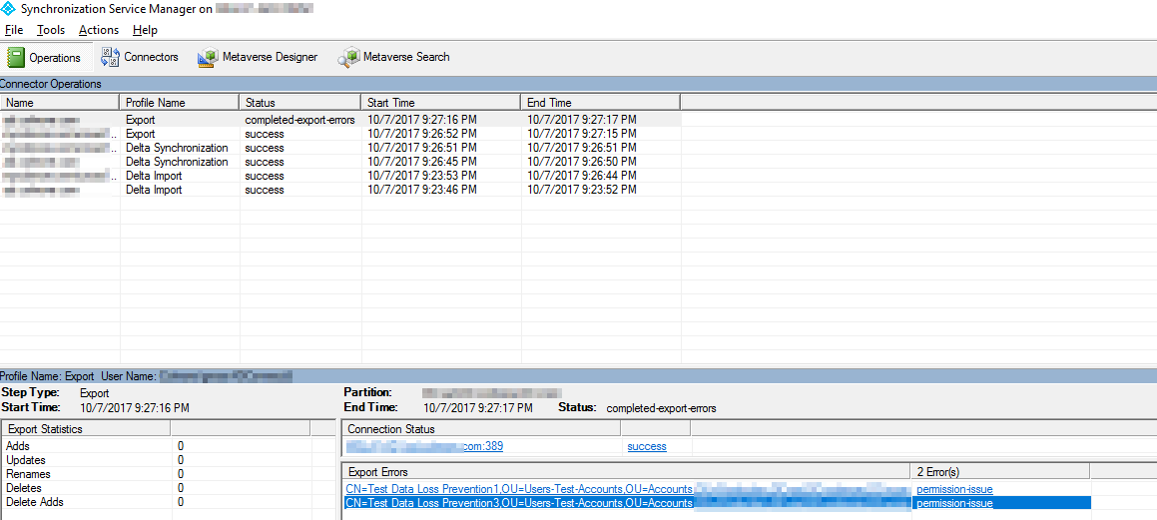The image size is (1157, 520).
Task: Click the Status column header
Action: coord(299,103)
